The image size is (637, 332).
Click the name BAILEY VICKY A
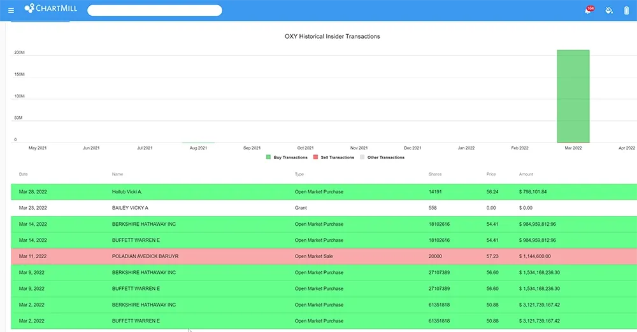[130, 208]
